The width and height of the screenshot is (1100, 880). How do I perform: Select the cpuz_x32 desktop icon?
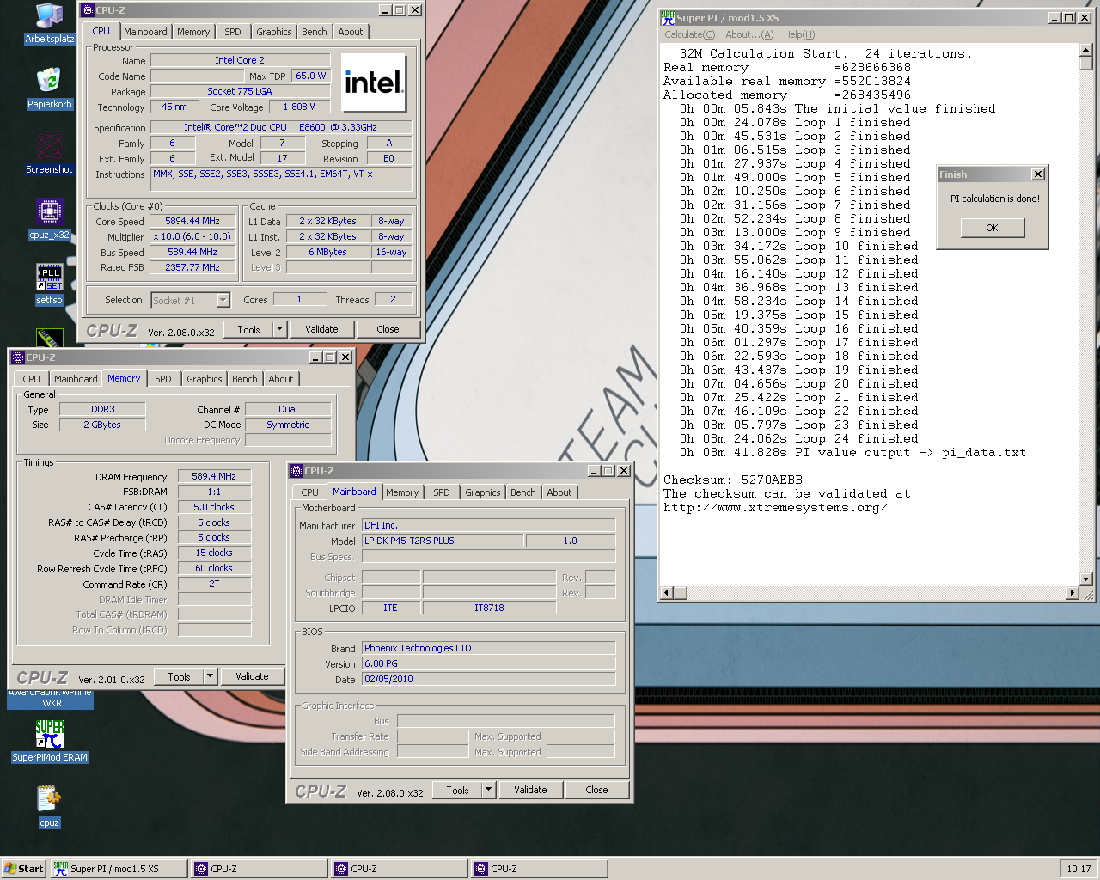pyautogui.click(x=49, y=219)
